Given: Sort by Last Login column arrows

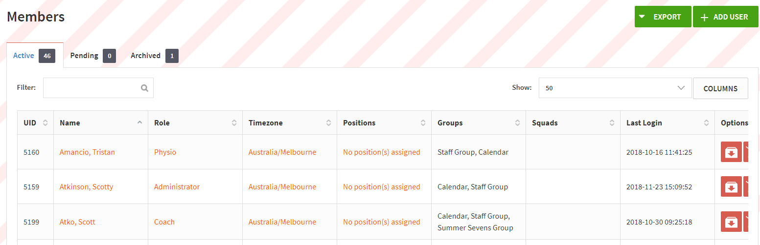Looking at the screenshot, I should tap(706, 123).
